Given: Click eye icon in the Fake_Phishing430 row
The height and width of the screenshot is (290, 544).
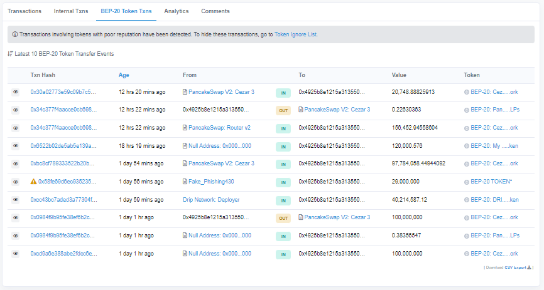Looking at the screenshot, I should [16, 182].
